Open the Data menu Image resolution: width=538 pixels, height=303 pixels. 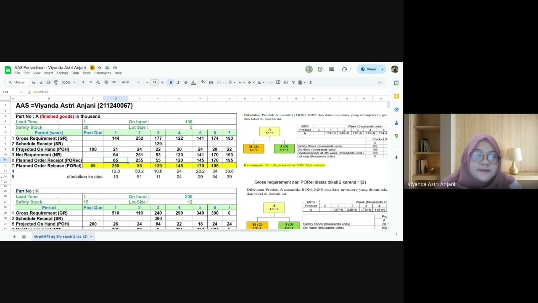(75, 73)
